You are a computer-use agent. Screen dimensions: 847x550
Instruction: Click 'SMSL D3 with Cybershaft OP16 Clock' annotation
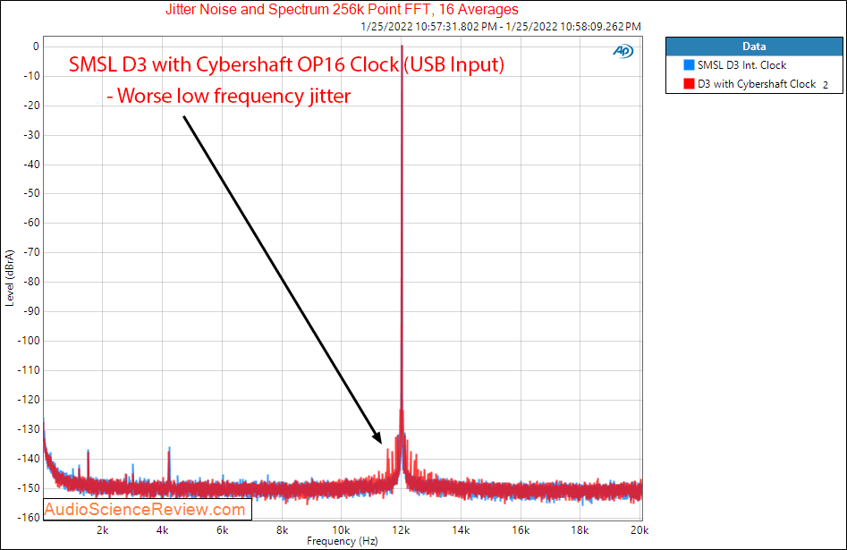point(286,64)
